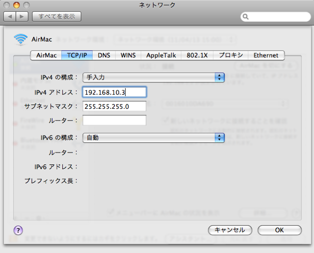Screen dimensions: 314x253
Task: Open the purple help question mark
Action: pos(18,230)
